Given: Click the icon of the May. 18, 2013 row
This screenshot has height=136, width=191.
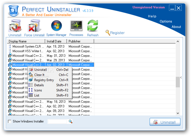Looking at the screenshot, I should pyautogui.click(x=10, y=102).
